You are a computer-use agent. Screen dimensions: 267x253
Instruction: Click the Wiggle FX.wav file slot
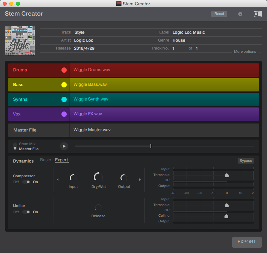tap(164, 114)
